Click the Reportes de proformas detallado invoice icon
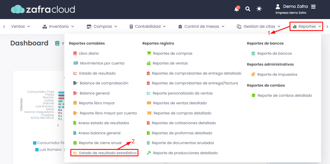Screen dimensions: 330x164 148,133
